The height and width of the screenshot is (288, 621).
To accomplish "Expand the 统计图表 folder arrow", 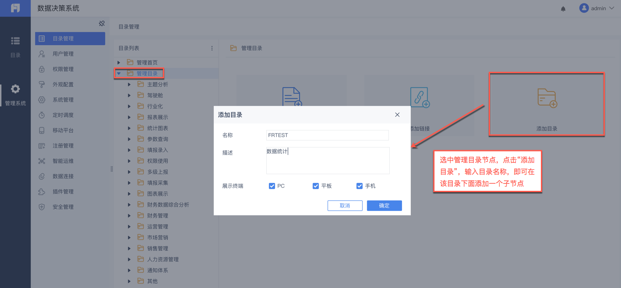I will tap(129, 128).
